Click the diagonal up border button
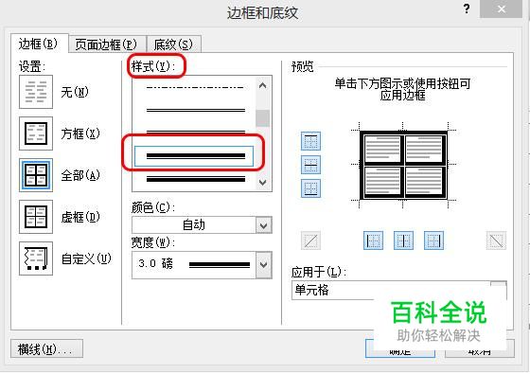This screenshot has height=374, width=530. tap(310, 240)
